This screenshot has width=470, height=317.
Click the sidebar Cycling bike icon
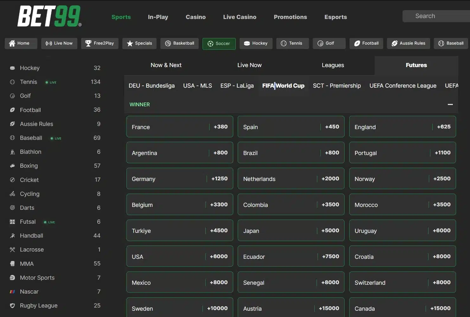[12, 194]
